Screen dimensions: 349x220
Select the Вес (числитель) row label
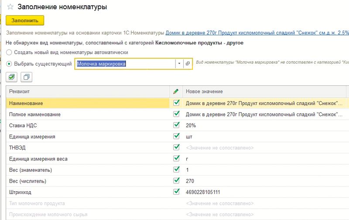[27, 181]
